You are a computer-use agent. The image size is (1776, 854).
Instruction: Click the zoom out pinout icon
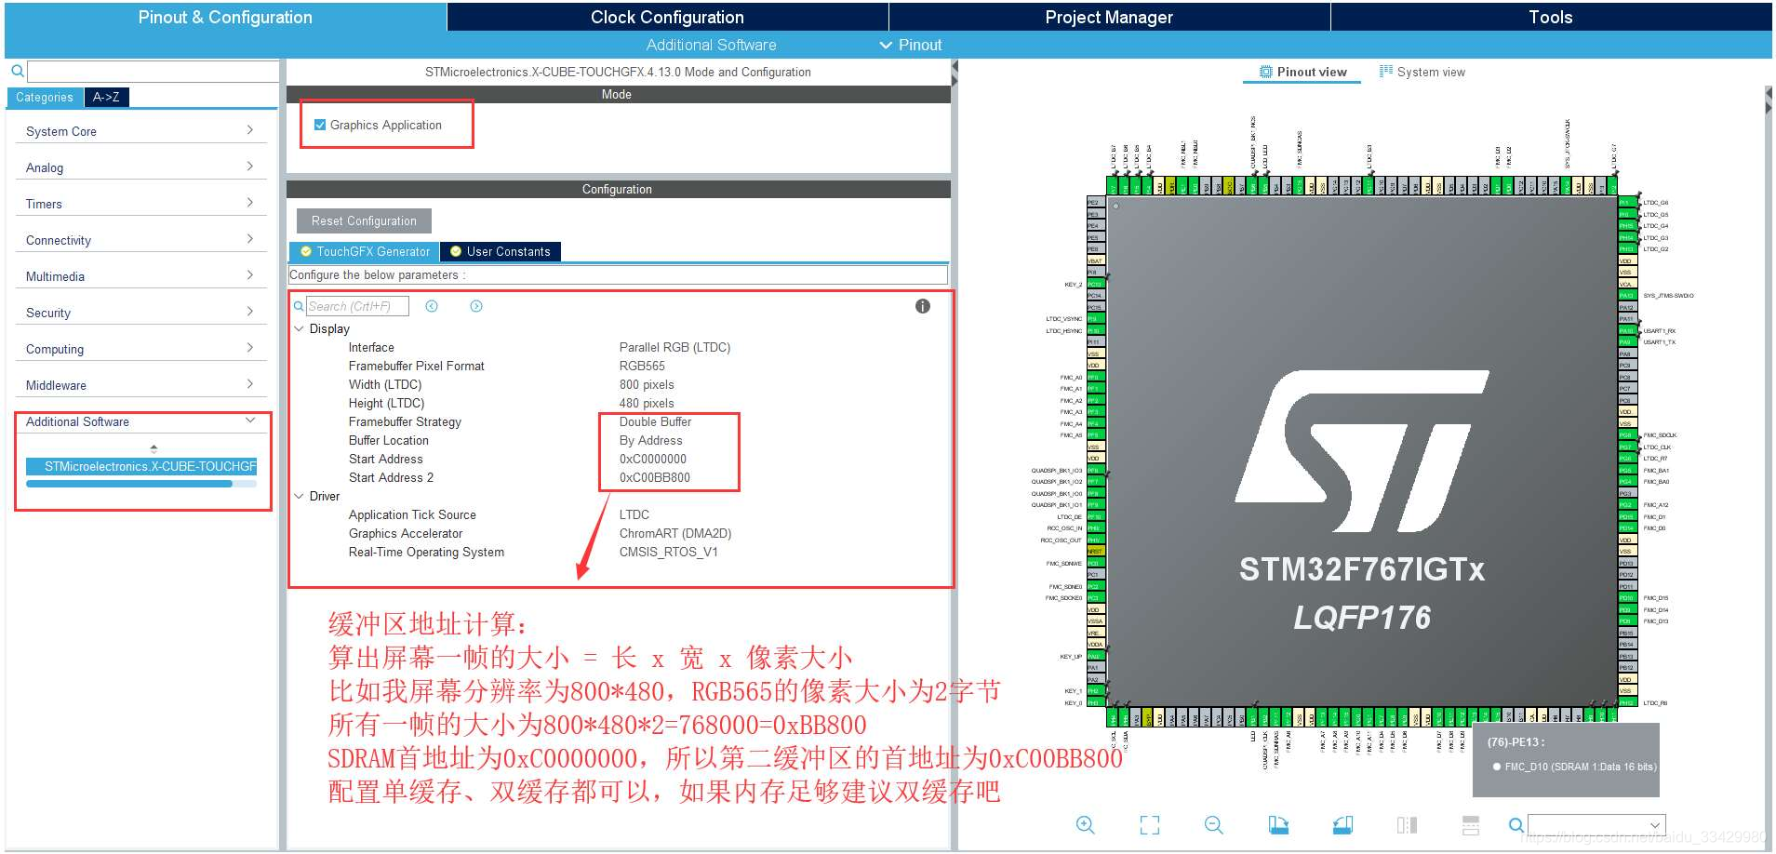(x=1214, y=825)
